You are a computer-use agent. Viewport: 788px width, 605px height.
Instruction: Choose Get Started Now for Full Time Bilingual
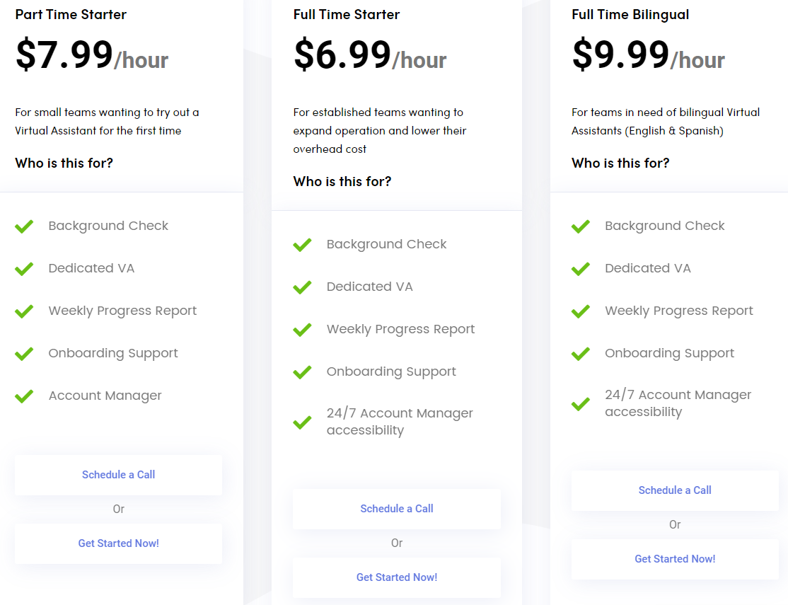[x=675, y=559]
